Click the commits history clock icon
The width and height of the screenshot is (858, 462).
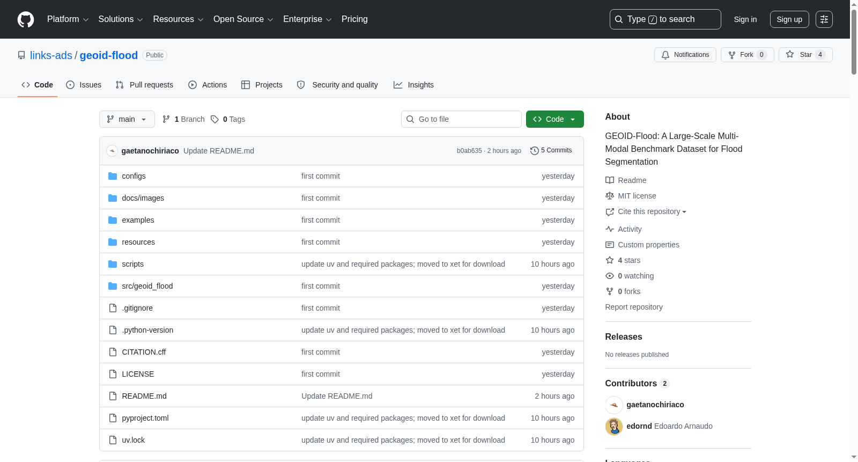pos(534,151)
